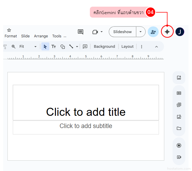Viewport: 192px width, 171px height.
Task: Open the comment history icon
Action: point(80,32)
